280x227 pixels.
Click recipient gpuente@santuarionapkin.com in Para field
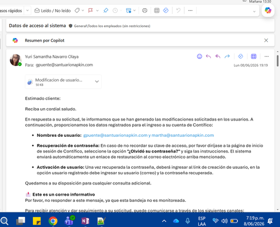click(x=64, y=65)
